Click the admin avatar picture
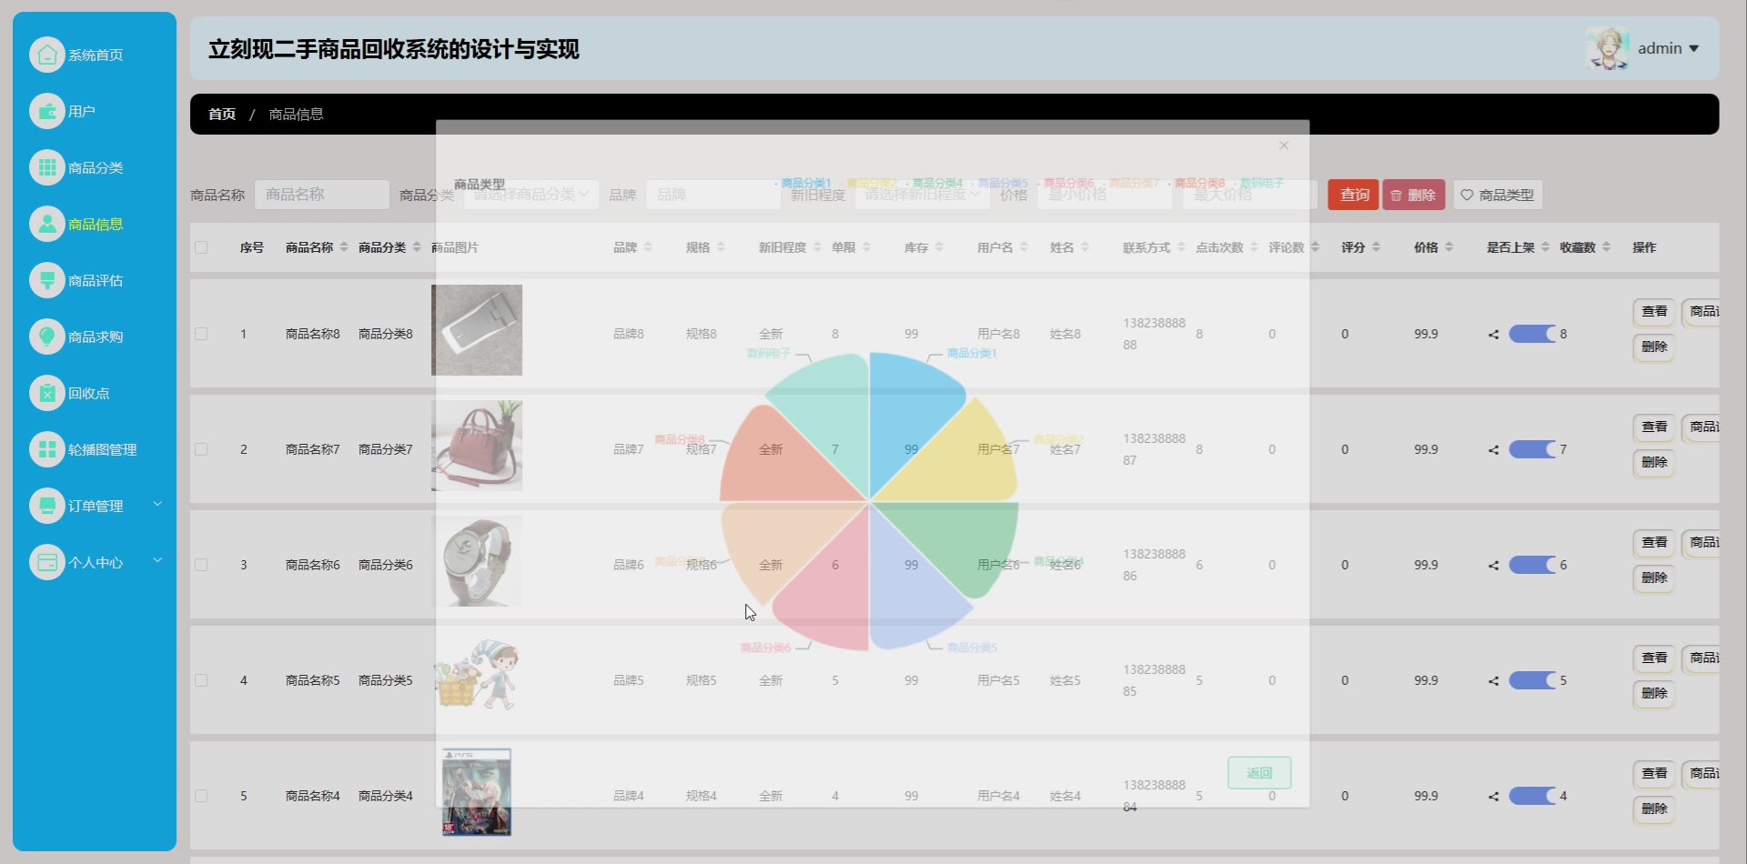 1607,48
